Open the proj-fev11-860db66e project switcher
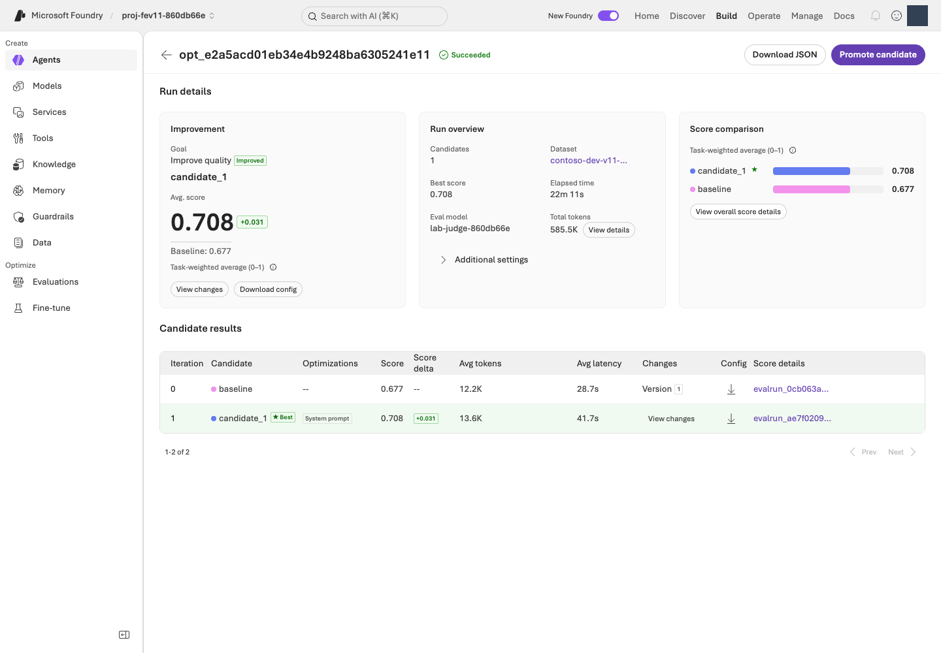The width and height of the screenshot is (941, 653). (x=168, y=16)
